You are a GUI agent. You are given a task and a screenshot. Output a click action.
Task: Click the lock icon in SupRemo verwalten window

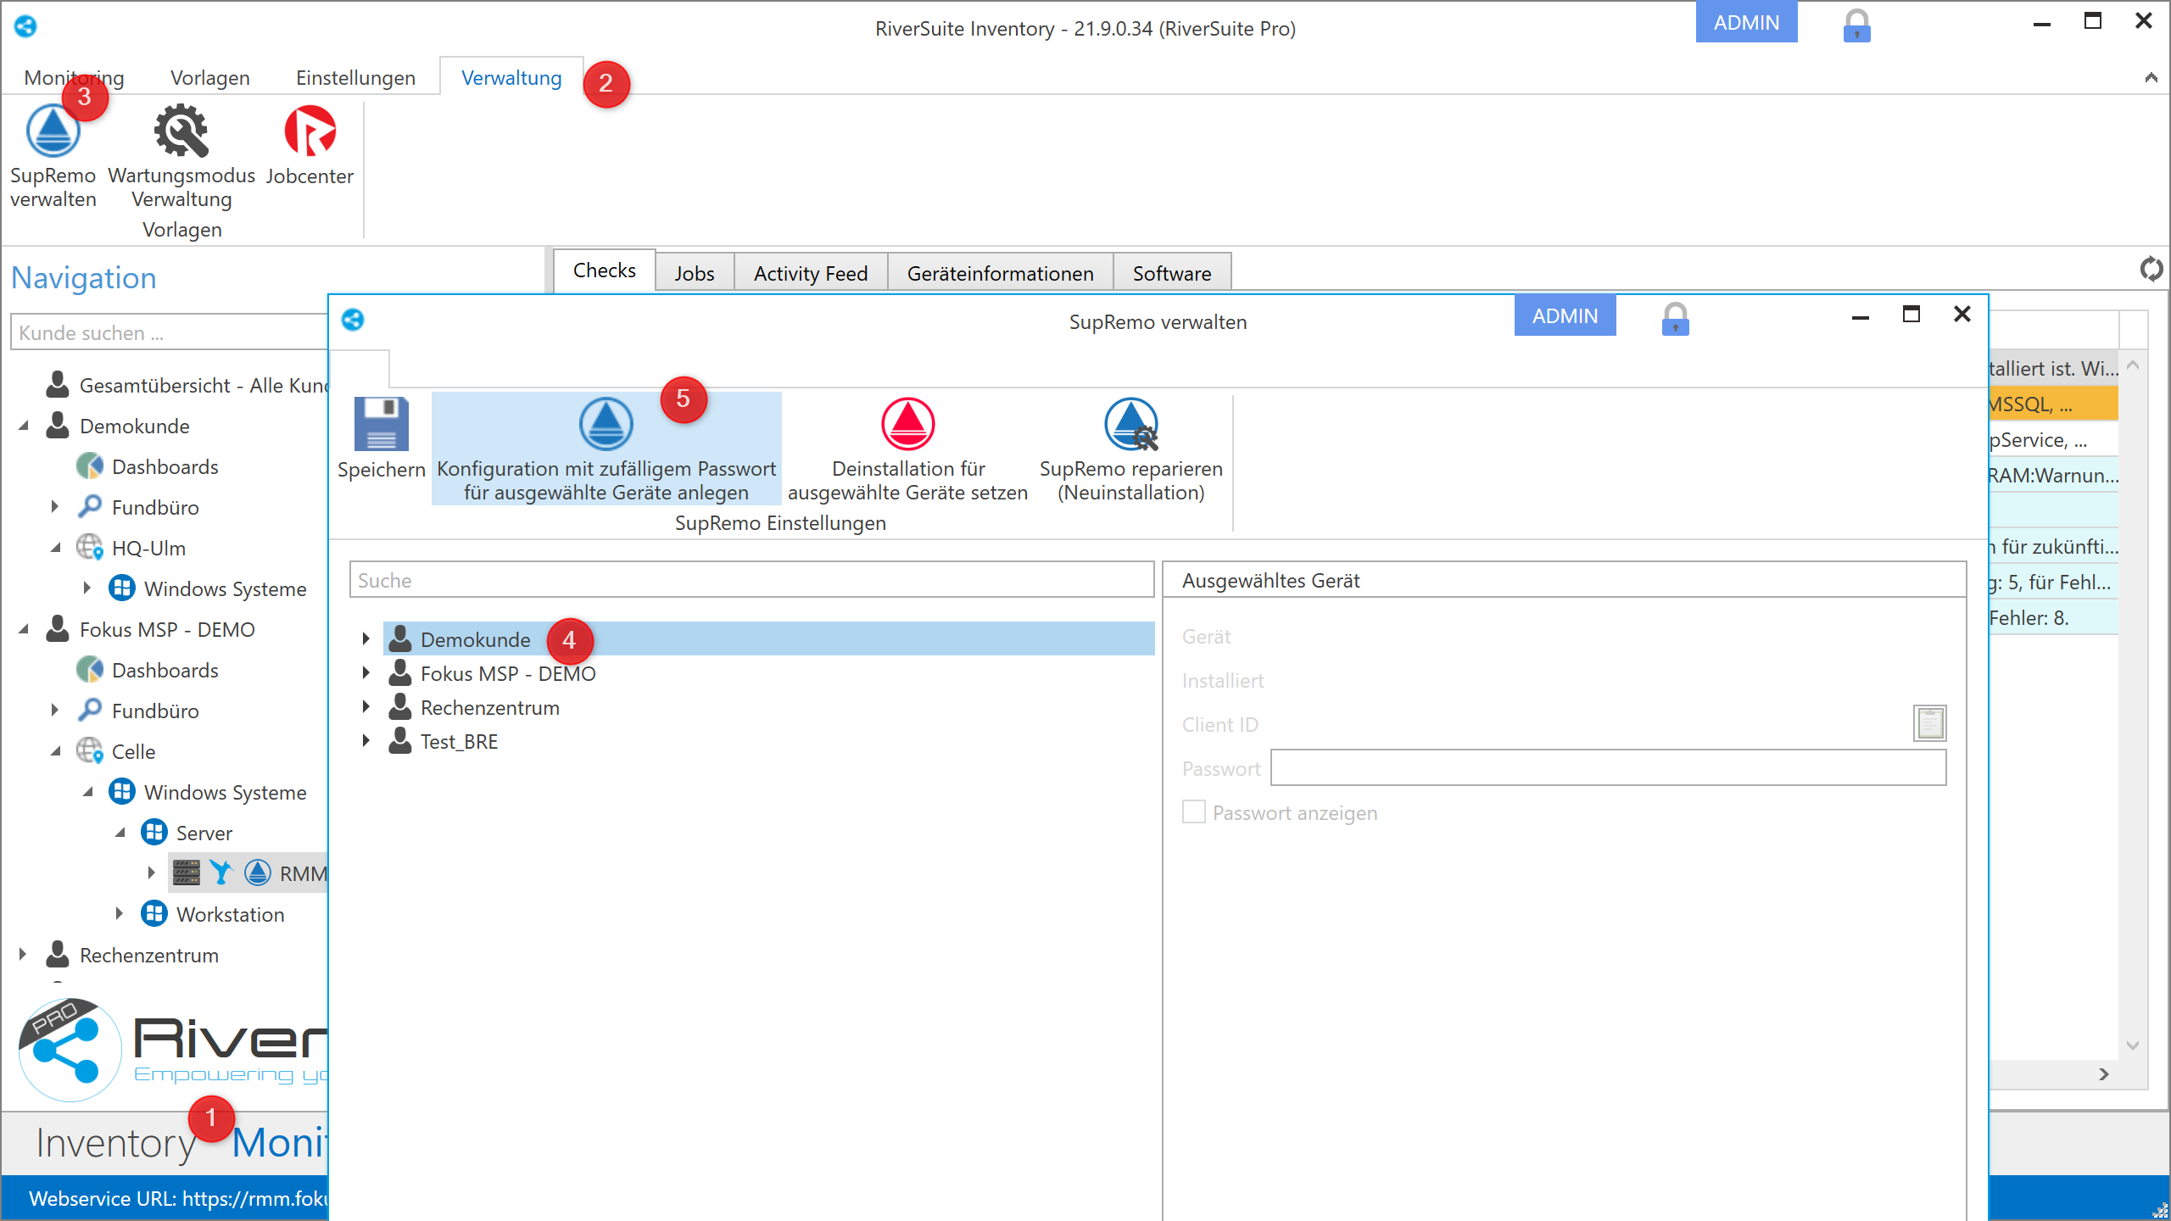pos(1675,319)
